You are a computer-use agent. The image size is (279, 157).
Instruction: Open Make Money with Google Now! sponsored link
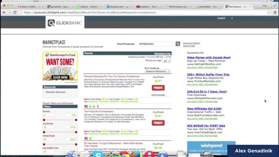209,58
